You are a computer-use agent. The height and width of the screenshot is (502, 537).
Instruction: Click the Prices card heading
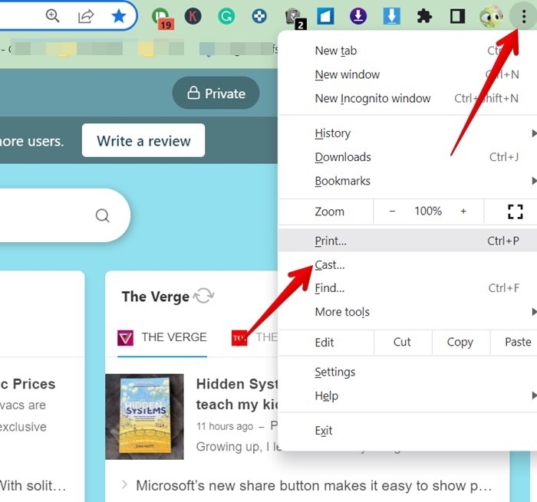click(28, 384)
